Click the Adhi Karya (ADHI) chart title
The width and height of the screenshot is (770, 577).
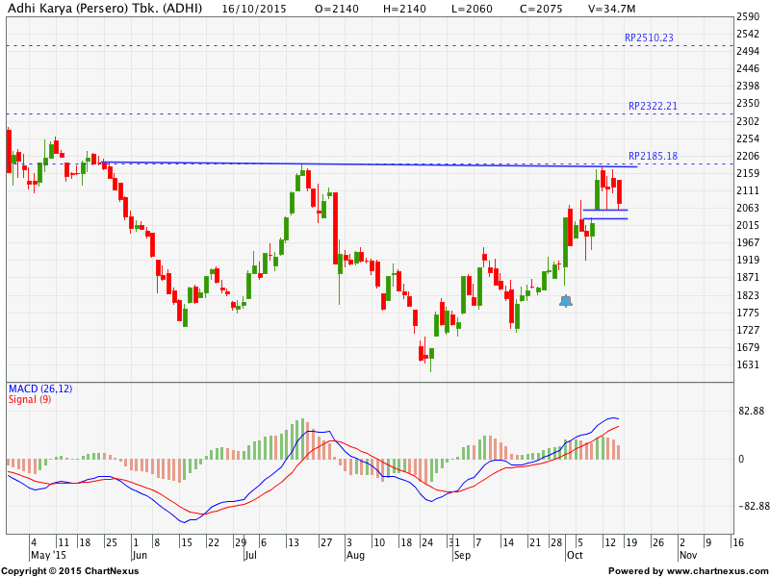[101, 7]
